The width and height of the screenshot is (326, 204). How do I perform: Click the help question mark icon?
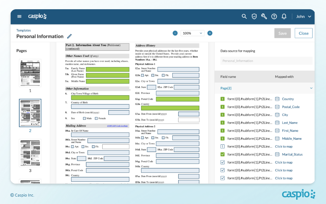274,16
